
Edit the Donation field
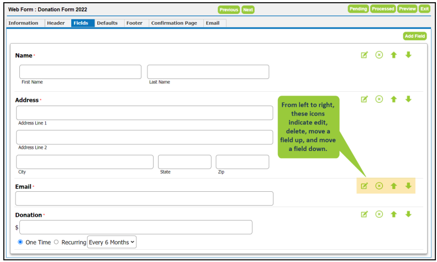[364, 214]
